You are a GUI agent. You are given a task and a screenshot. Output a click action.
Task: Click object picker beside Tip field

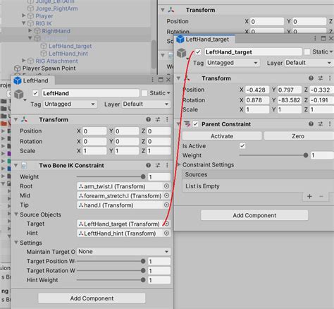[166, 205]
